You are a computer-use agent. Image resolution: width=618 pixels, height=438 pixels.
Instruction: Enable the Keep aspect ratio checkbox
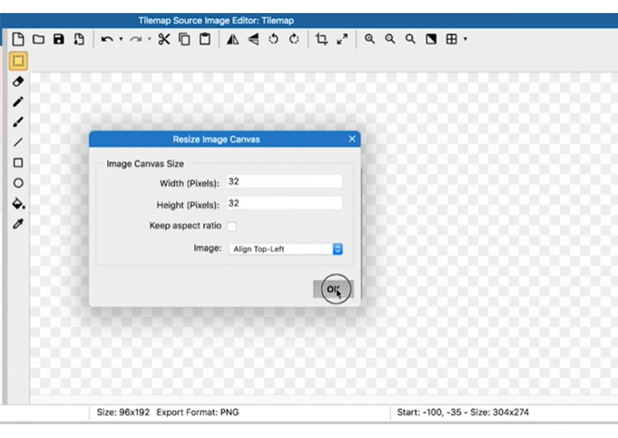pyautogui.click(x=232, y=227)
